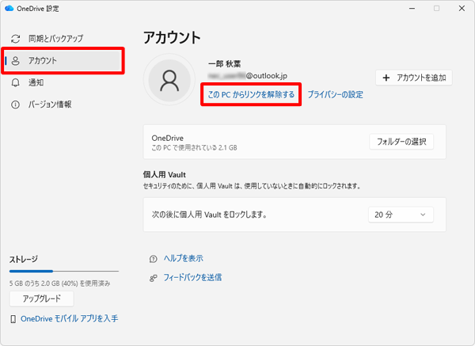
Task: Click the plus icon in アカウントを追加
Action: (386, 78)
